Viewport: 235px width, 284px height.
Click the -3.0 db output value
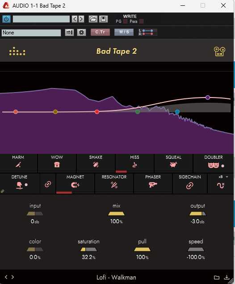197,221
